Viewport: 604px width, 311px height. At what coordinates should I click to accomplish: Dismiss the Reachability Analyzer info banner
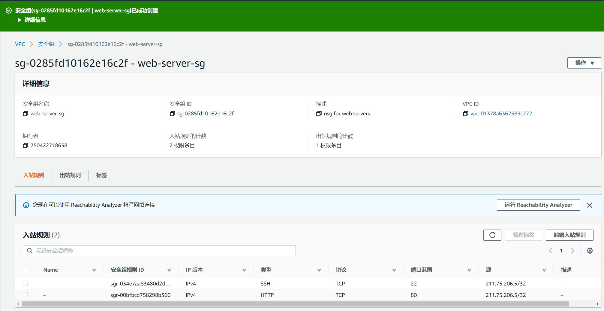(589, 205)
